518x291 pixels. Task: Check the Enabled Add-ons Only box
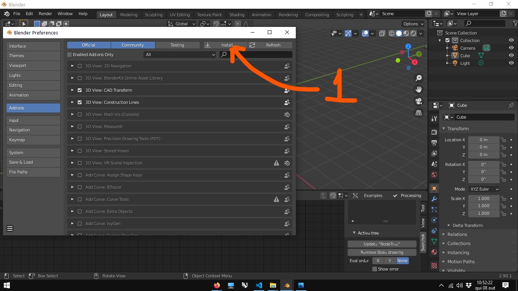(69, 55)
